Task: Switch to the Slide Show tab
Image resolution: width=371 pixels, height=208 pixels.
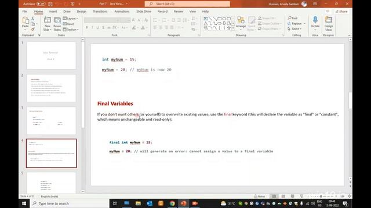Action: pos(144,12)
